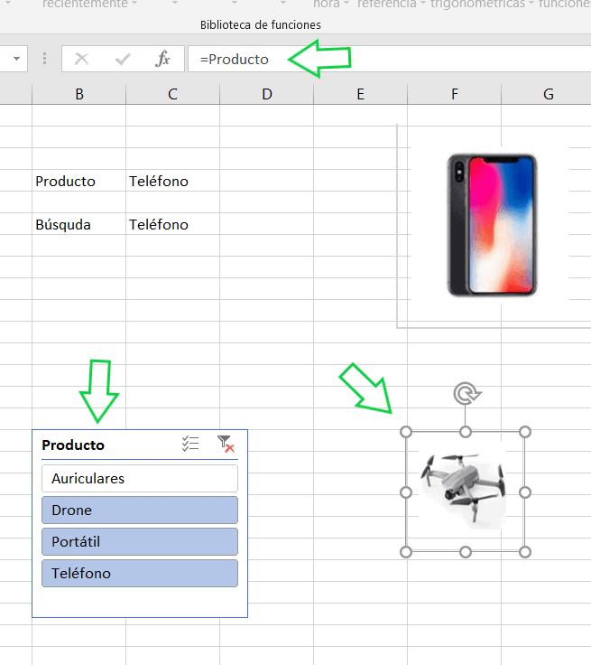Click the cell containing Producto
The image size is (591, 665).
79,181
